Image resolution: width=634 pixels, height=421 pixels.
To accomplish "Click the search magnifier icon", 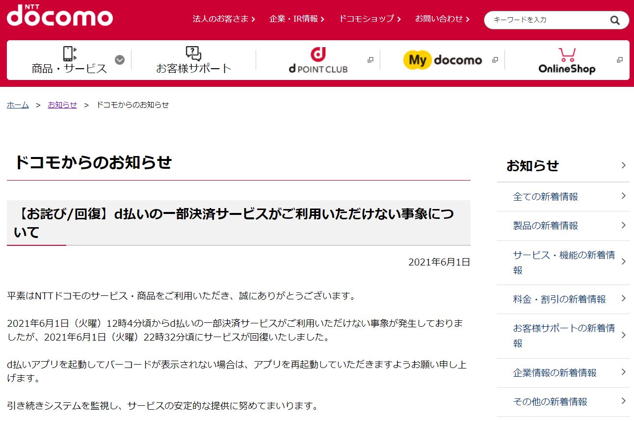I will pos(615,20).
